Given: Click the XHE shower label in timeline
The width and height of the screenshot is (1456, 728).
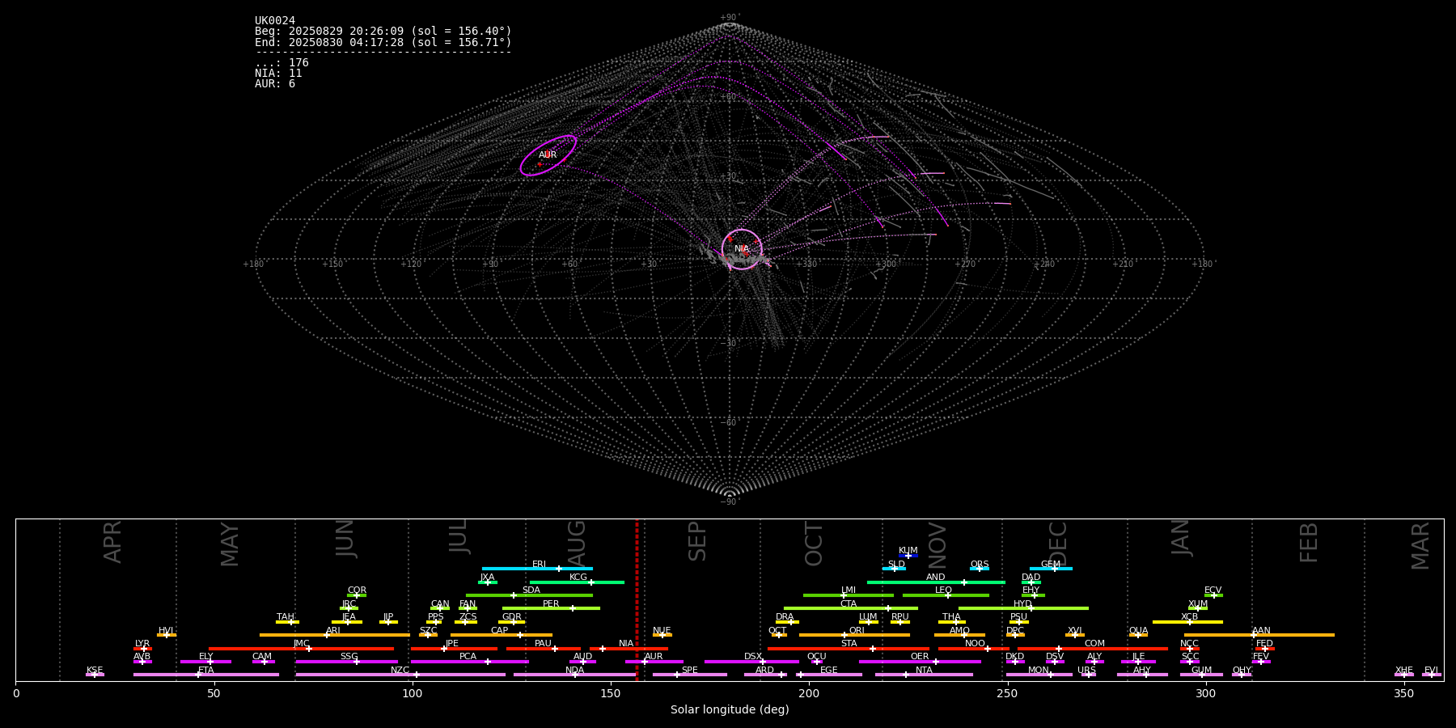Looking at the screenshot, I should [1404, 671].
